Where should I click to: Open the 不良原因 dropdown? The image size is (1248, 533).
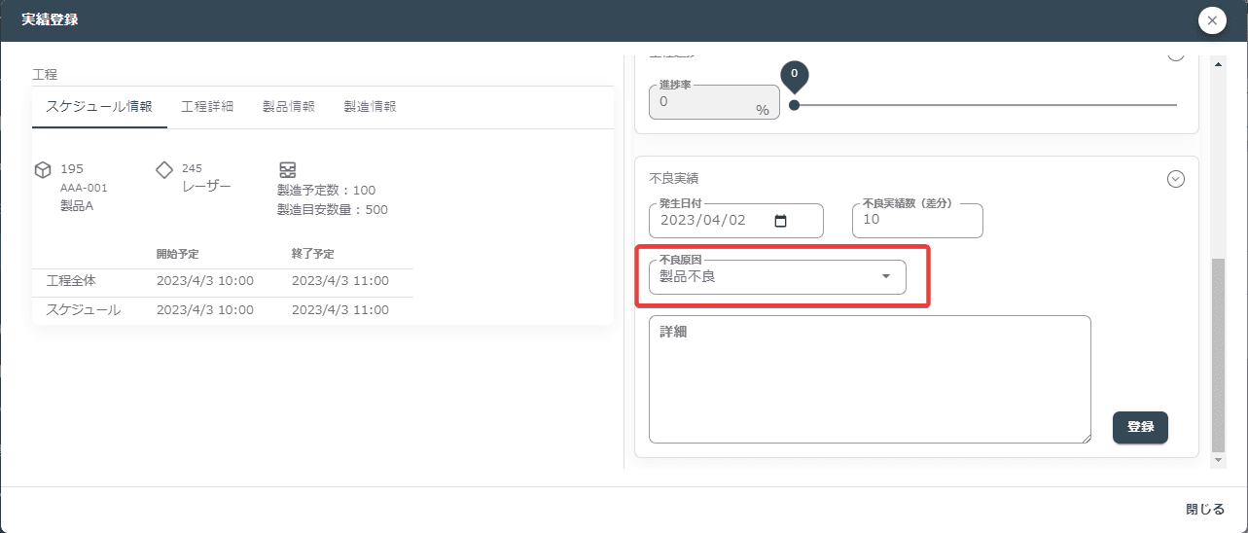pyautogui.click(x=777, y=277)
